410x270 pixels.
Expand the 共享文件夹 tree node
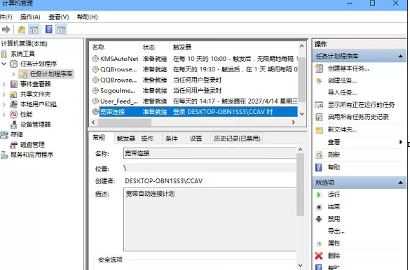4,94
